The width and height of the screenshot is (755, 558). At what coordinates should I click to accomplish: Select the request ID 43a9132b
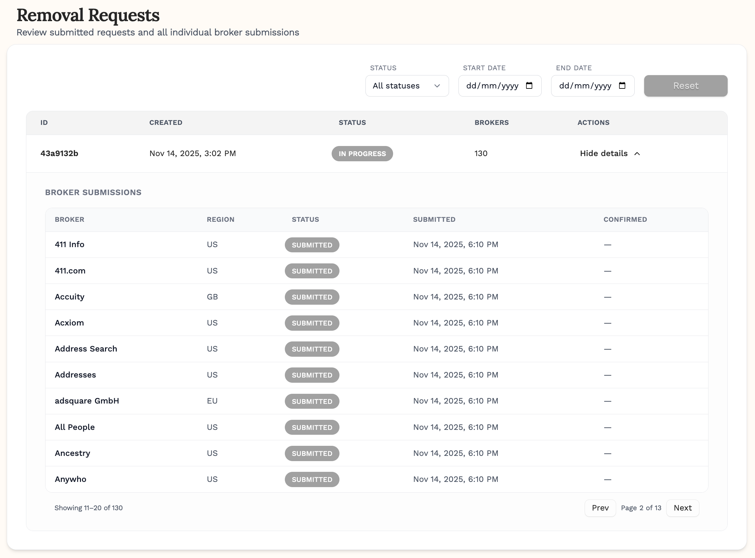tap(60, 154)
